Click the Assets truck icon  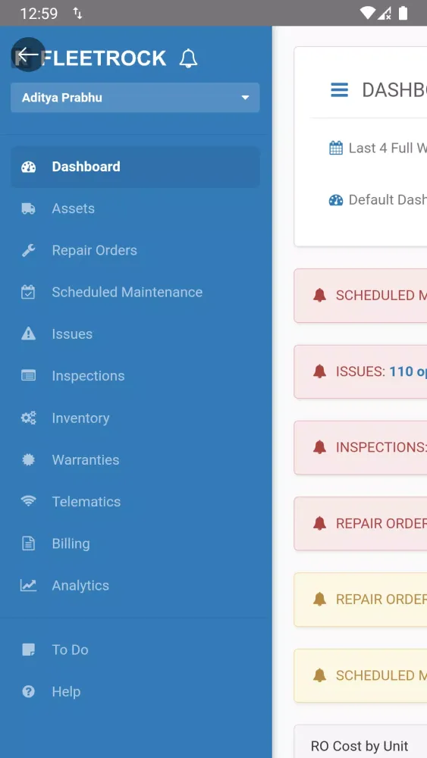[29, 208]
